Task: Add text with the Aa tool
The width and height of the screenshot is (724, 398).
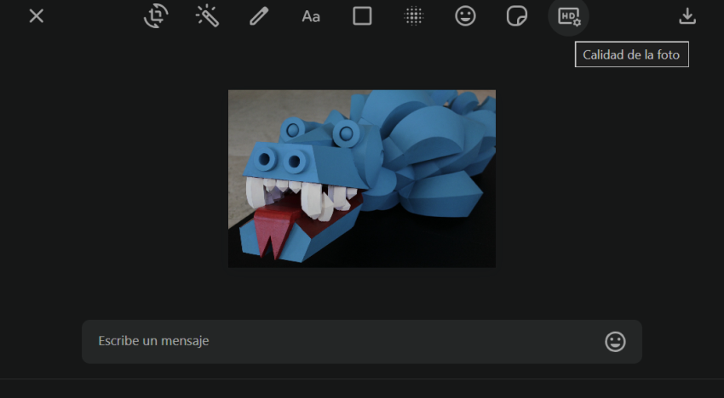Action: coord(311,16)
